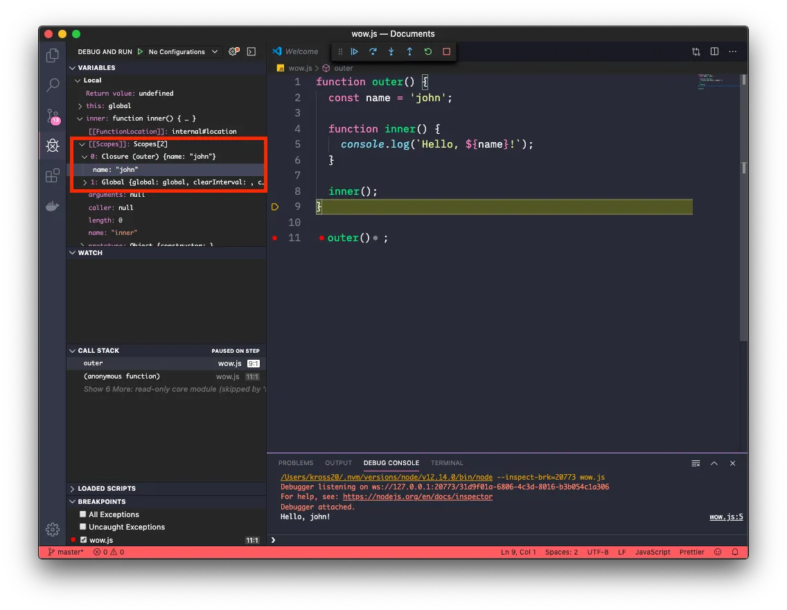The image size is (787, 610).
Task: Clear the debug console output
Action: coord(696,464)
